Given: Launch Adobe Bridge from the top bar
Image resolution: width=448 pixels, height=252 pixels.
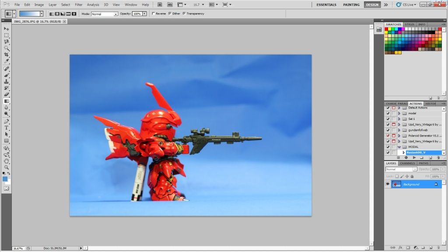Looking at the screenshot, I should pyautogui.click(x=160, y=4).
